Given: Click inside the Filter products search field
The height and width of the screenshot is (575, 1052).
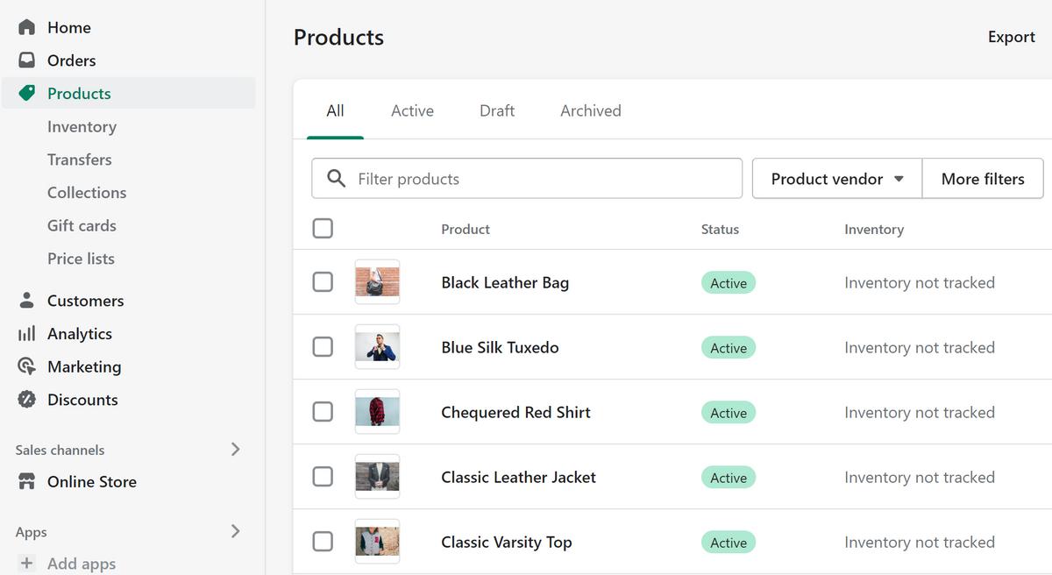Looking at the screenshot, I should 526,178.
